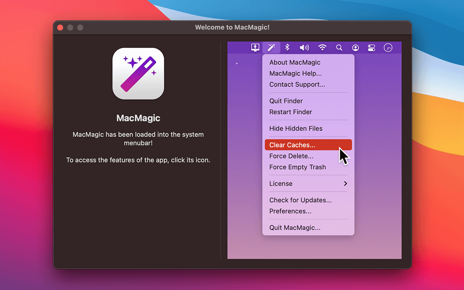
Task: Open the Control Center switches icon
Action: [372, 48]
